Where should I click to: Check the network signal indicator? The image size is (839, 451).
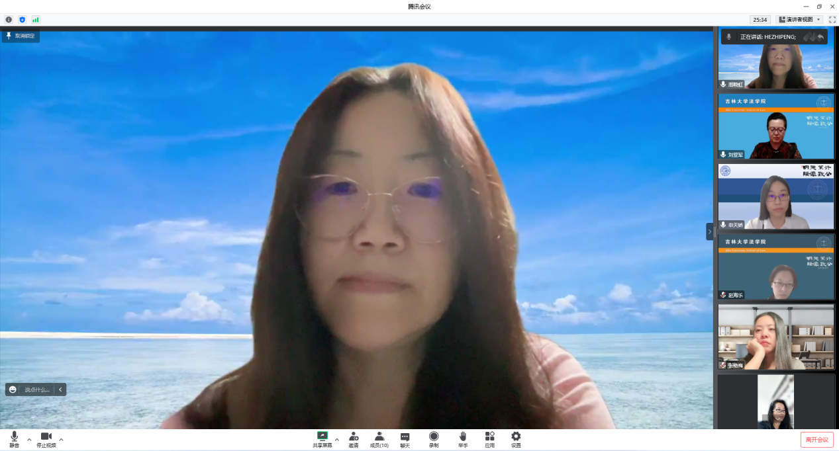pyautogui.click(x=35, y=19)
